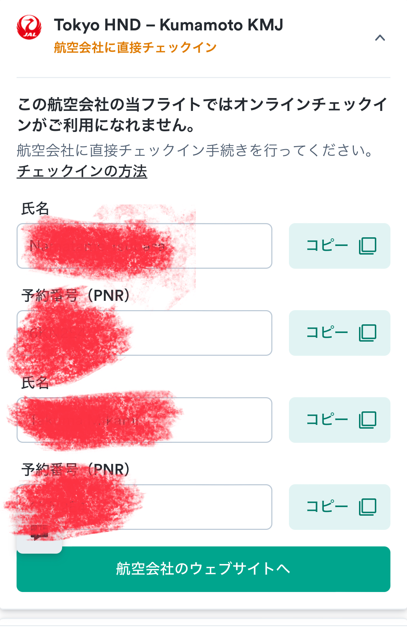407x630 pixels.
Task: Click the first 予約番号 (PNR) label
Action: (x=76, y=296)
